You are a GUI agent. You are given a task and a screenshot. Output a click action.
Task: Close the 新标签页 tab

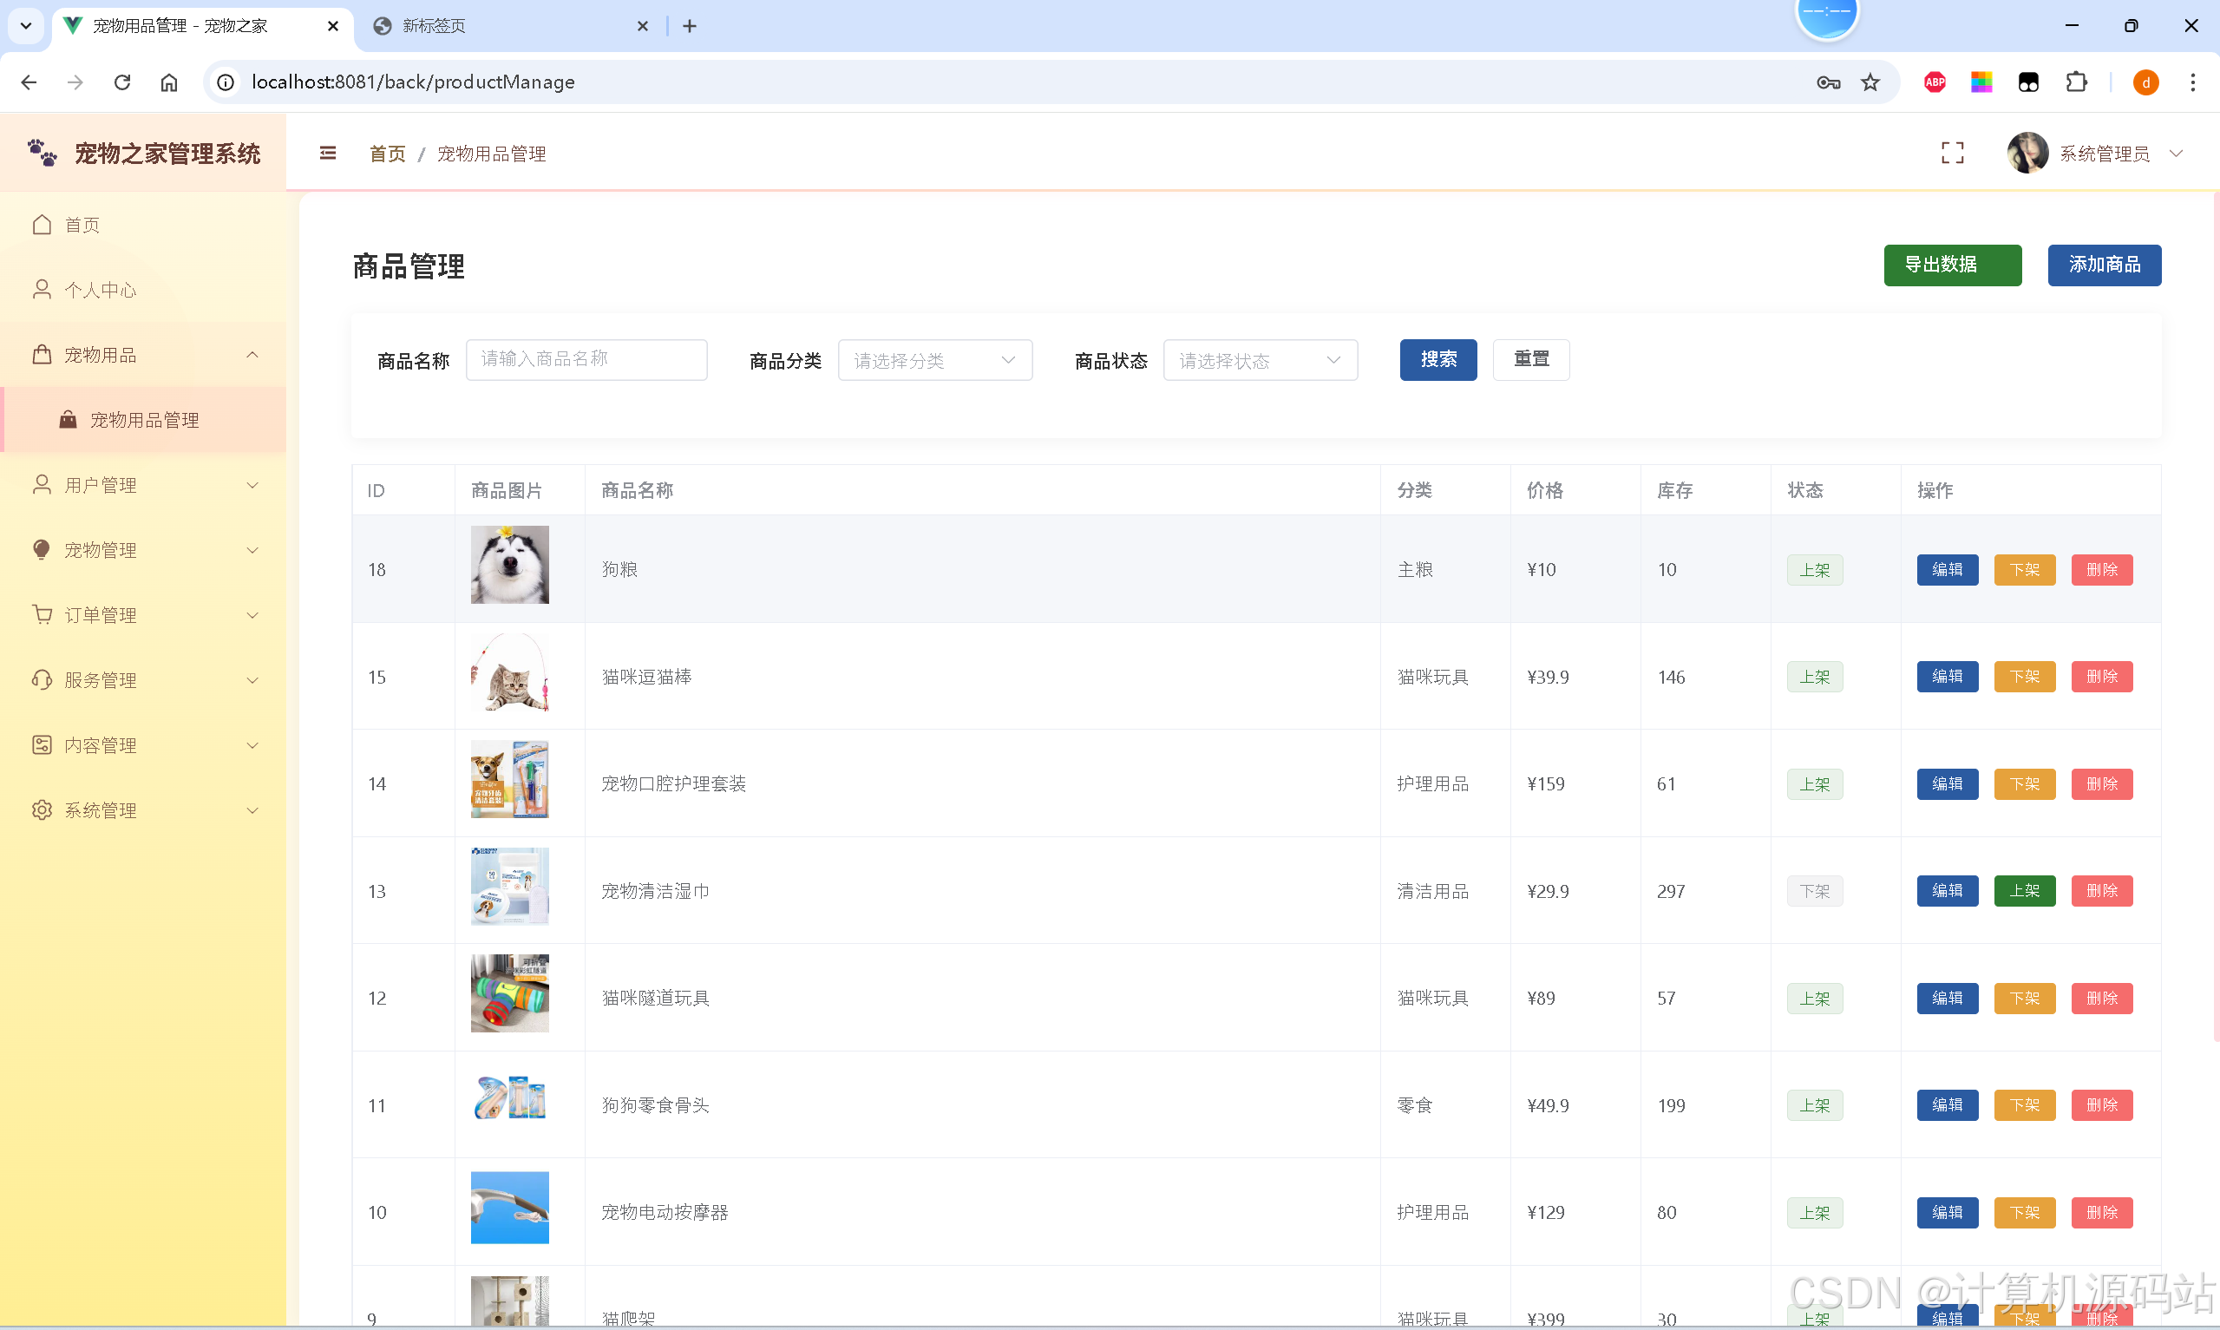tap(641, 26)
